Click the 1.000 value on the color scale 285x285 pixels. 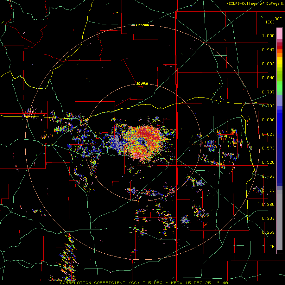coord(268,35)
